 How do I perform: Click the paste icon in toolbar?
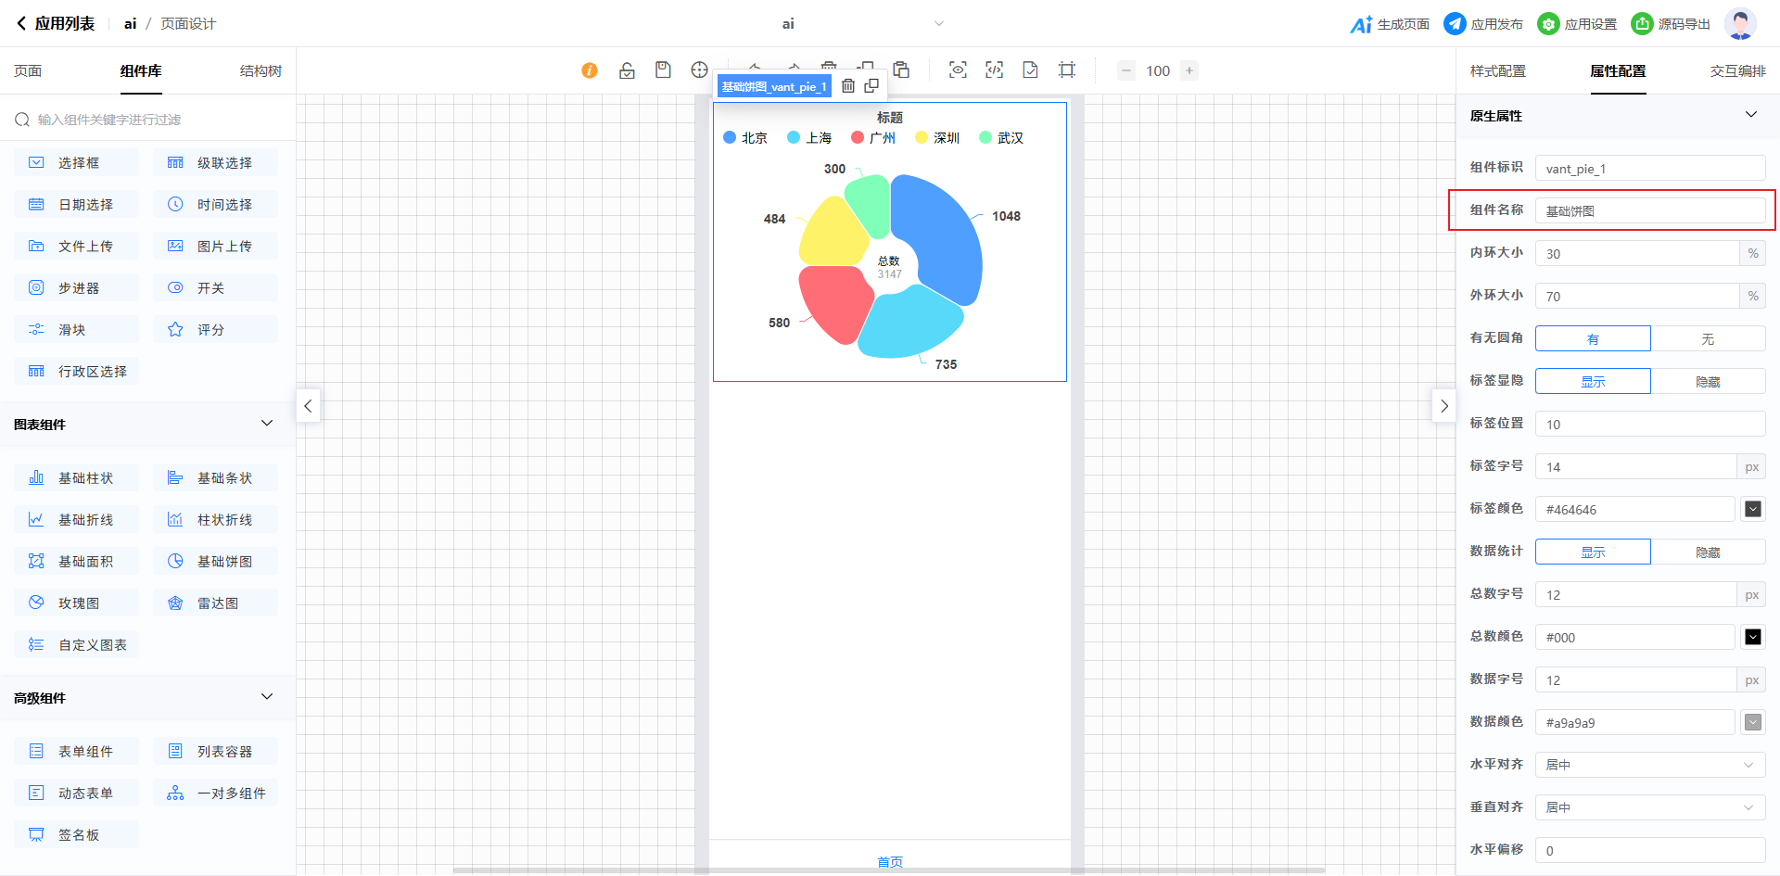pos(901,70)
